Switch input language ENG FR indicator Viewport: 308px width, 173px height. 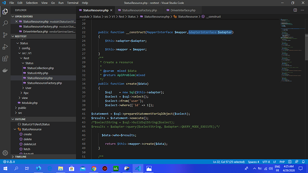[277, 169]
